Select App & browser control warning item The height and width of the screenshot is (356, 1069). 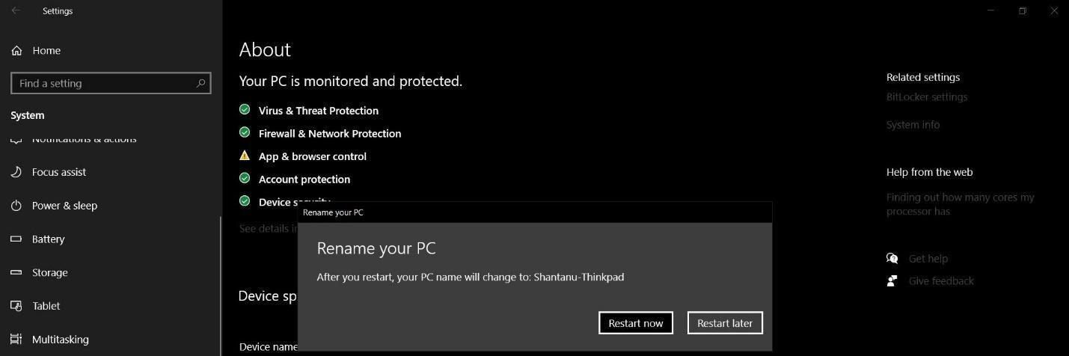(312, 156)
